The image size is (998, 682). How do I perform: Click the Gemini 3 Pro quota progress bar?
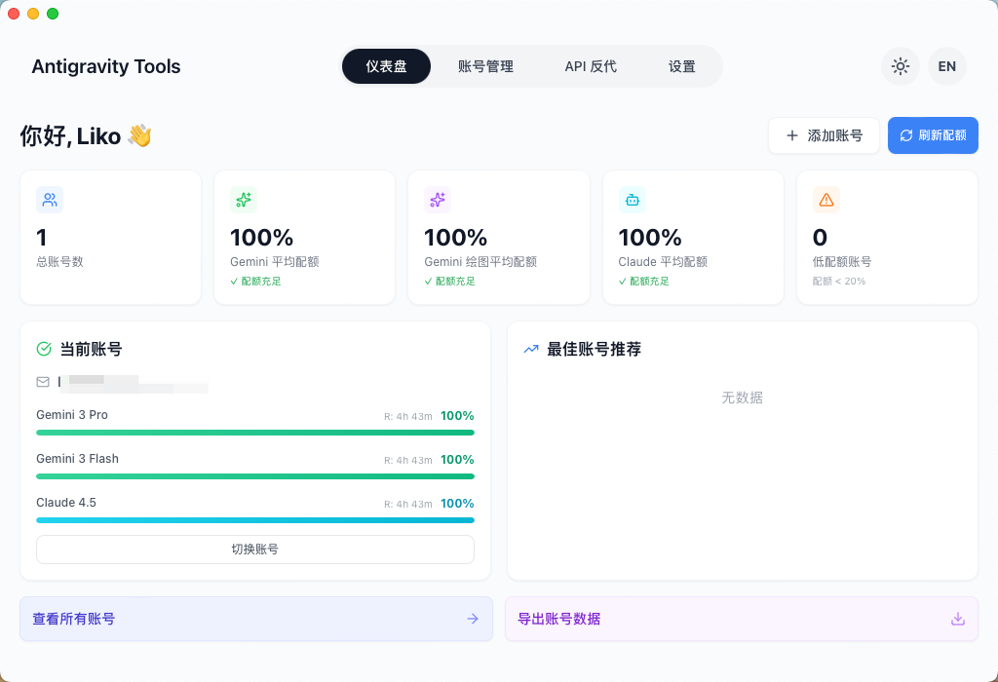pos(255,433)
